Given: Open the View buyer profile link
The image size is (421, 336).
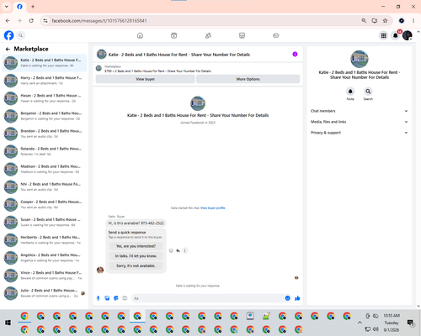Looking at the screenshot, I should tap(213, 208).
